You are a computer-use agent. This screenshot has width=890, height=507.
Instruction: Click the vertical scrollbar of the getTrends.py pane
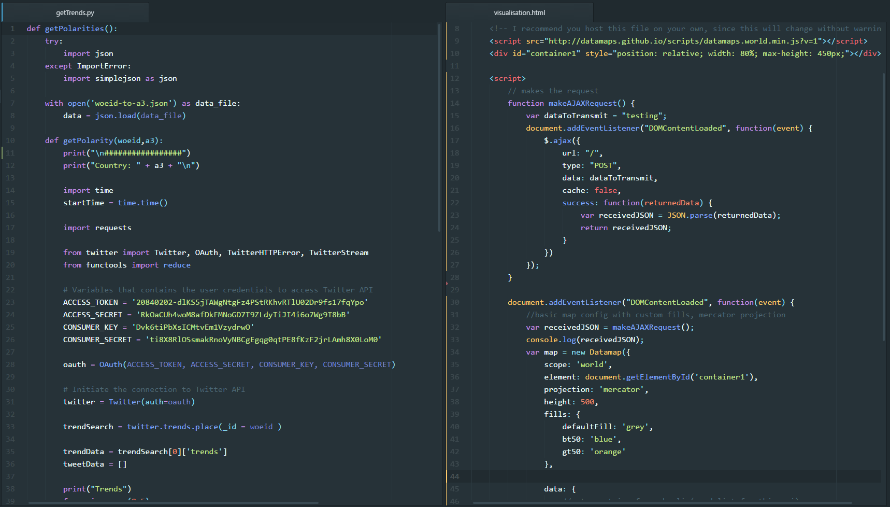click(439, 127)
